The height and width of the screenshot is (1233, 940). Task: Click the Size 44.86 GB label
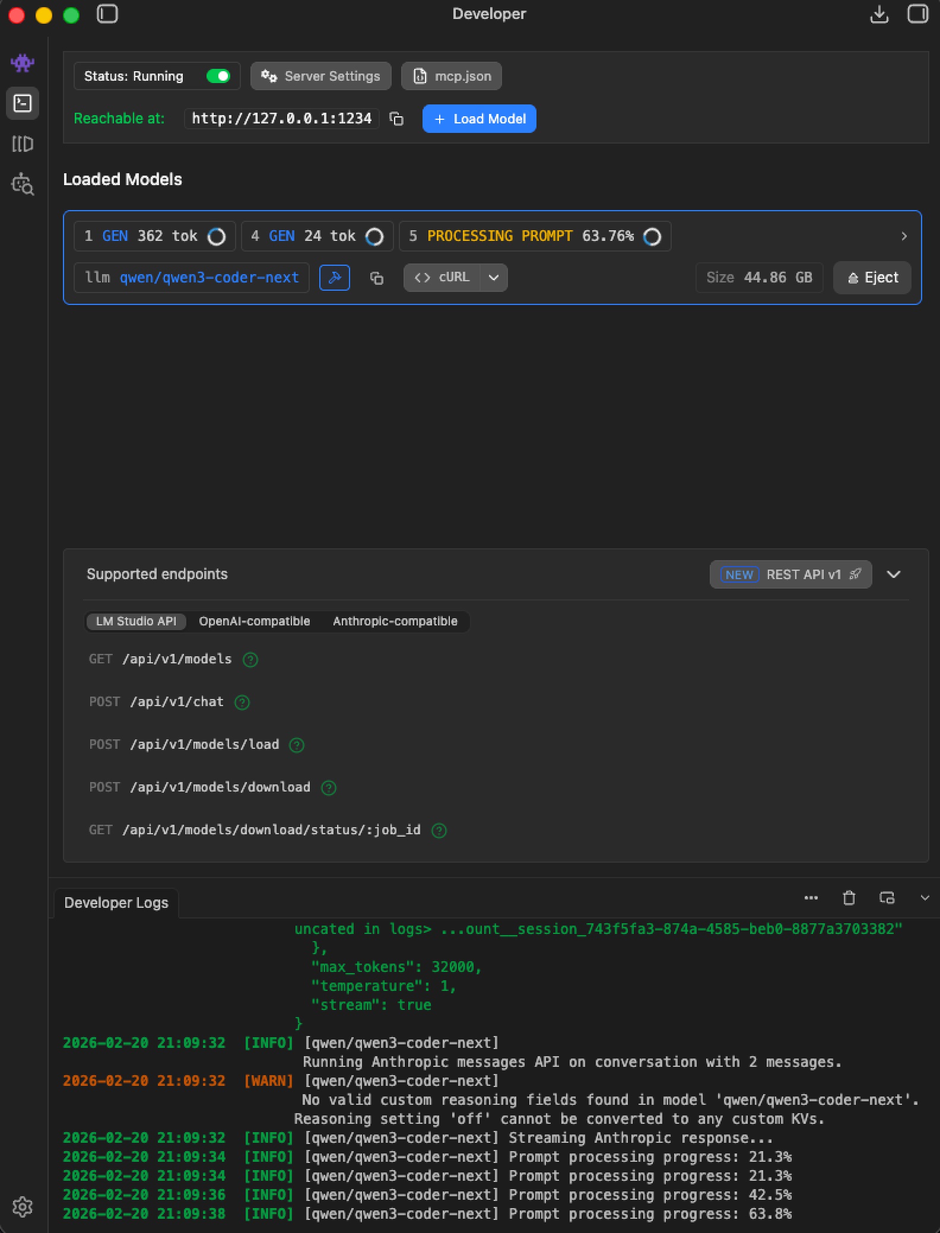(x=760, y=278)
